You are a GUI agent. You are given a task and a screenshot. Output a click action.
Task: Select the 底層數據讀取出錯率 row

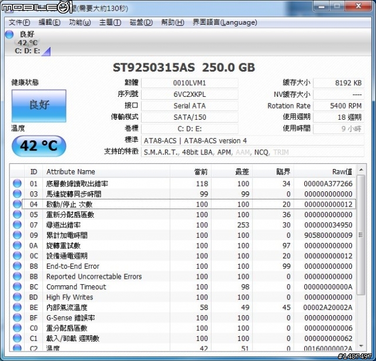pyautogui.click(x=183, y=184)
